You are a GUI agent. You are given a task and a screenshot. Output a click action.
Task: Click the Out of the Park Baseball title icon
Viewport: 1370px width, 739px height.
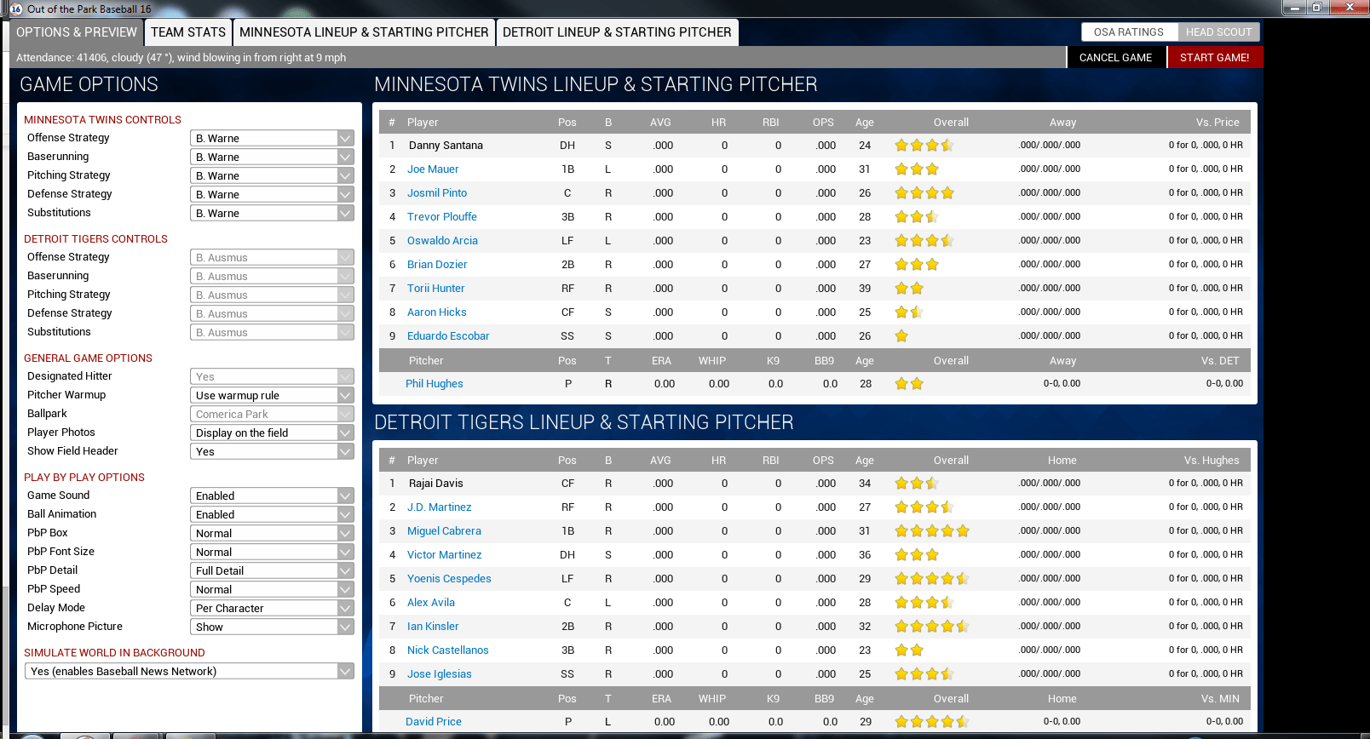[16, 9]
